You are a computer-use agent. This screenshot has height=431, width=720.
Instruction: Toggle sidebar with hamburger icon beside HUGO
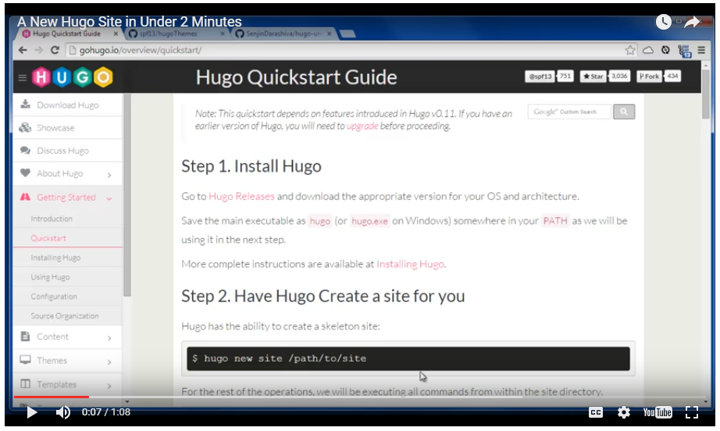point(22,77)
